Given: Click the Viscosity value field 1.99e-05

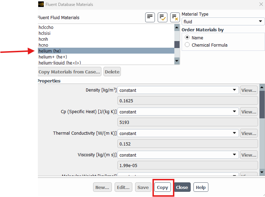Looking at the screenshot, I should tap(188, 165).
